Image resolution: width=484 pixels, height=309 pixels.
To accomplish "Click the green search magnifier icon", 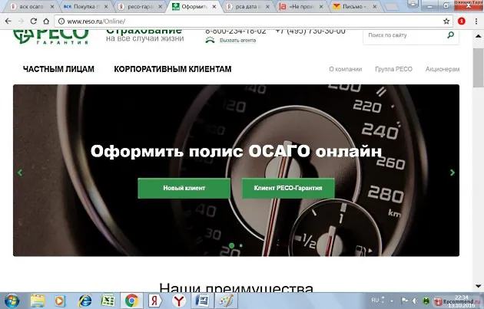I will [451, 35].
